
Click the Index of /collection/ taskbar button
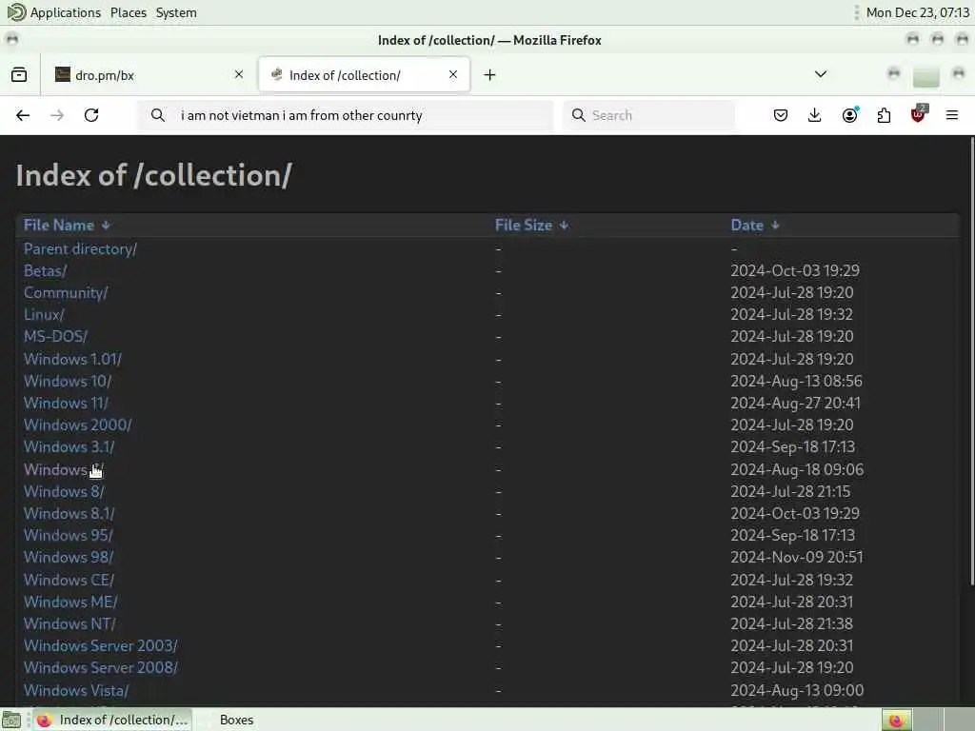(x=112, y=720)
